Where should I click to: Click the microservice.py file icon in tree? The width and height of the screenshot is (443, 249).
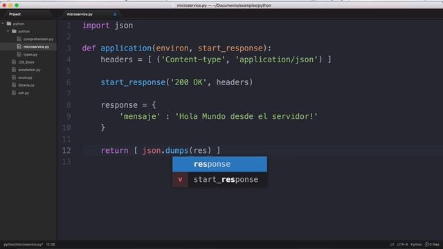[x=19, y=46]
